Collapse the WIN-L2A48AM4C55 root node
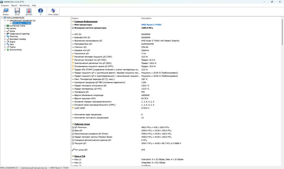The image size is (284, 169). coord(2,18)
